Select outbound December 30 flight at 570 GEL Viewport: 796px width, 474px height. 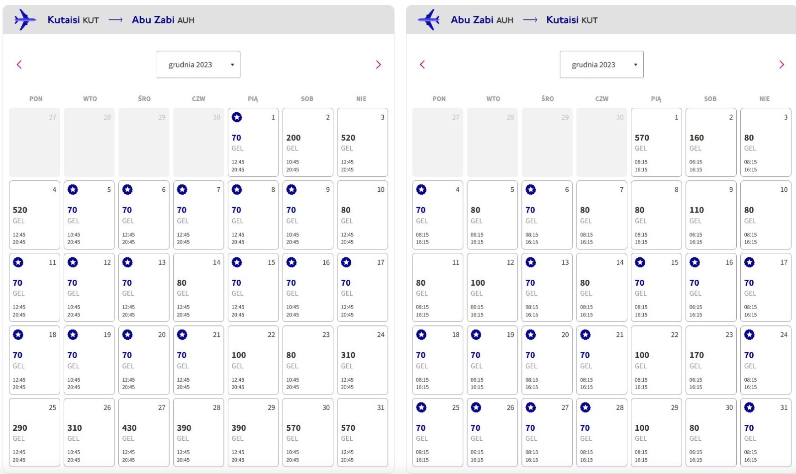308,433
